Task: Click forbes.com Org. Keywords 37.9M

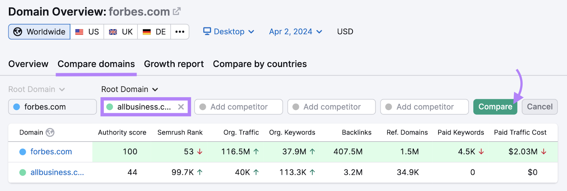Action: pos(294,152)
